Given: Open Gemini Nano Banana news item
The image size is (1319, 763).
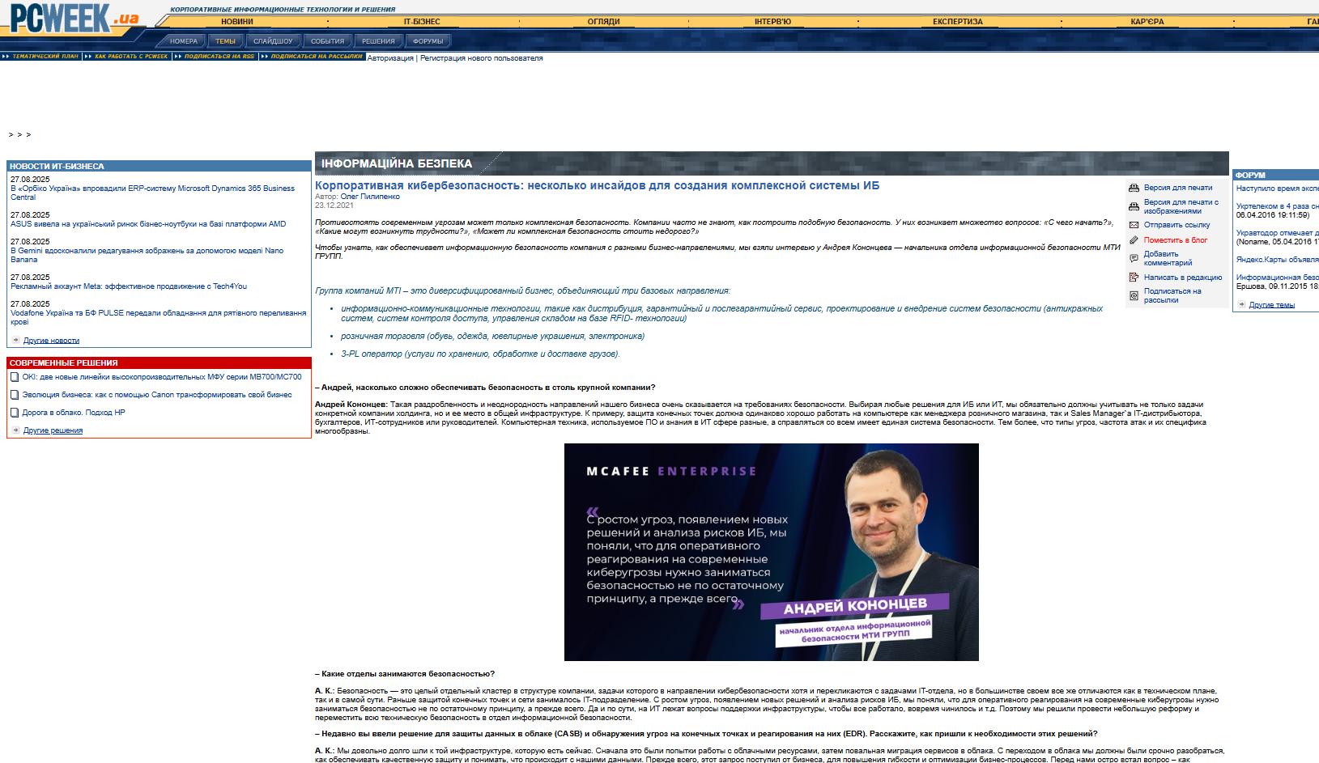Looking at the screenshot, I should pos(147,255).
